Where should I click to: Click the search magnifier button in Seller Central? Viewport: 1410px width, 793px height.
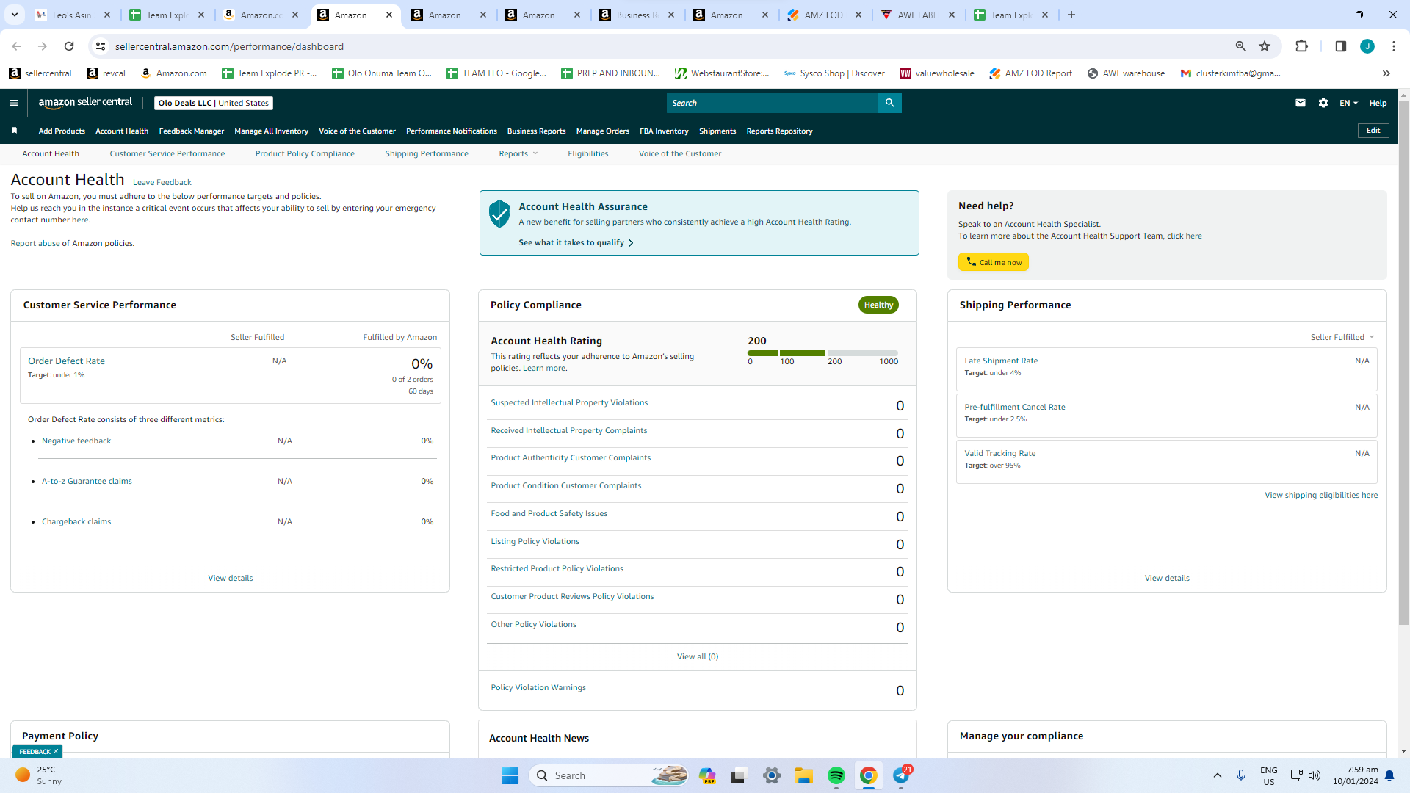(x=889, y=103)
